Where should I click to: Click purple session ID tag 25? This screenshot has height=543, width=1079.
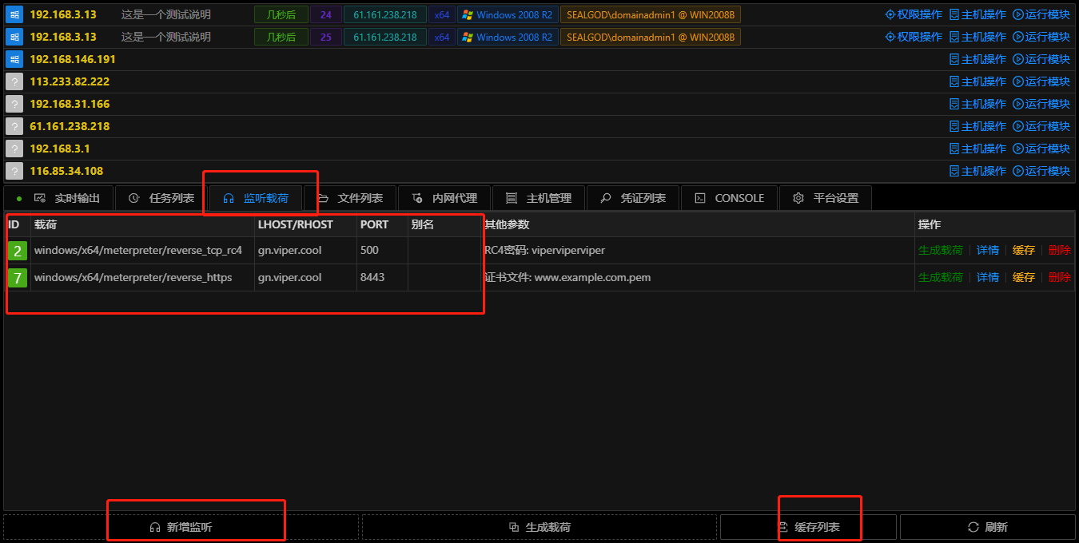pyautogui.click(x=325, y=37)
